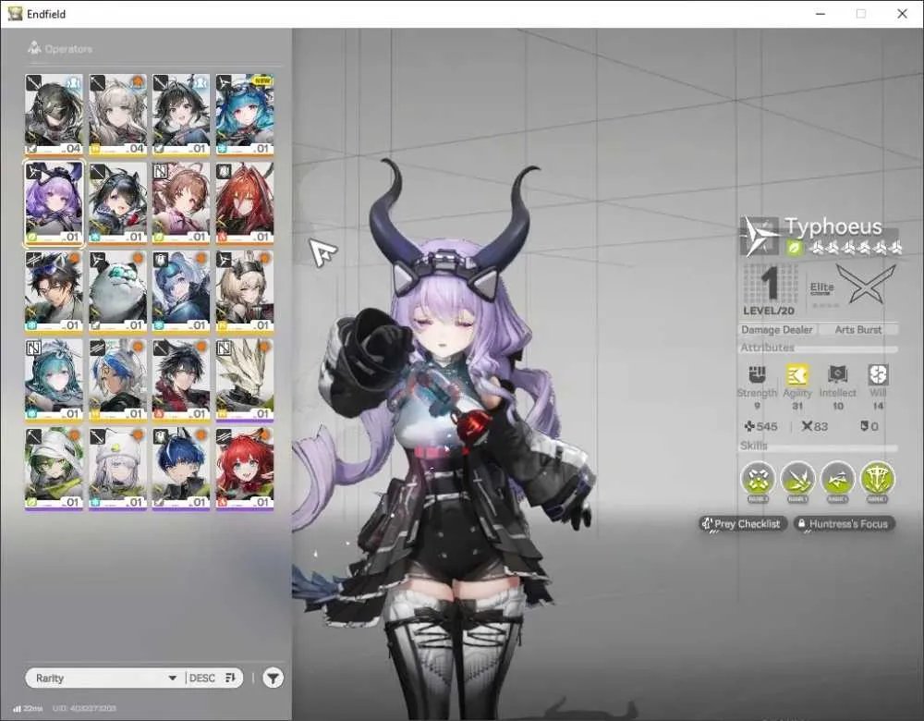The image size is (924, 721).
Task: Select the white-beanie operator card
Action: 118,468
